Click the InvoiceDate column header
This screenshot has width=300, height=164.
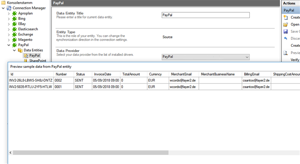click(102, 74)
